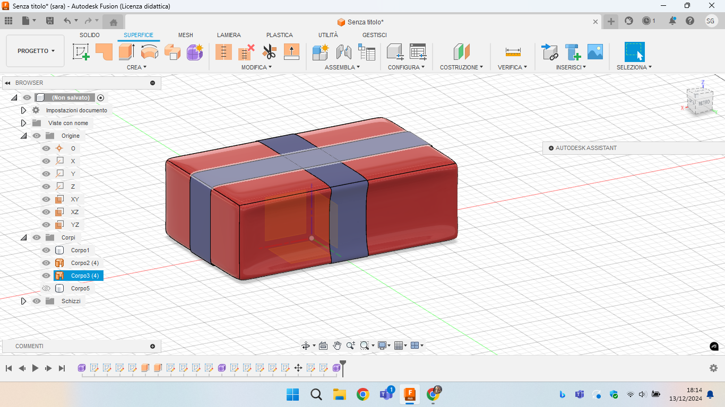Click the Extend surface tool
725x407 pixels.
click(292, 52)
